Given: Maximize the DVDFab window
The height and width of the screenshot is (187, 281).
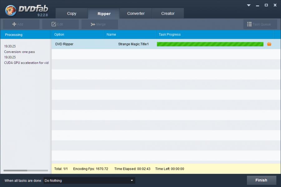Looking at the screenshot, I should [x=266, y=5].
